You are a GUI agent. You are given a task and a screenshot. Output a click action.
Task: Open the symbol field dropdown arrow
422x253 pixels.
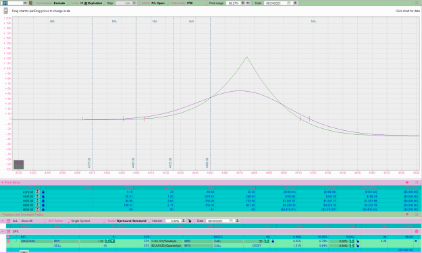point(25,3)
